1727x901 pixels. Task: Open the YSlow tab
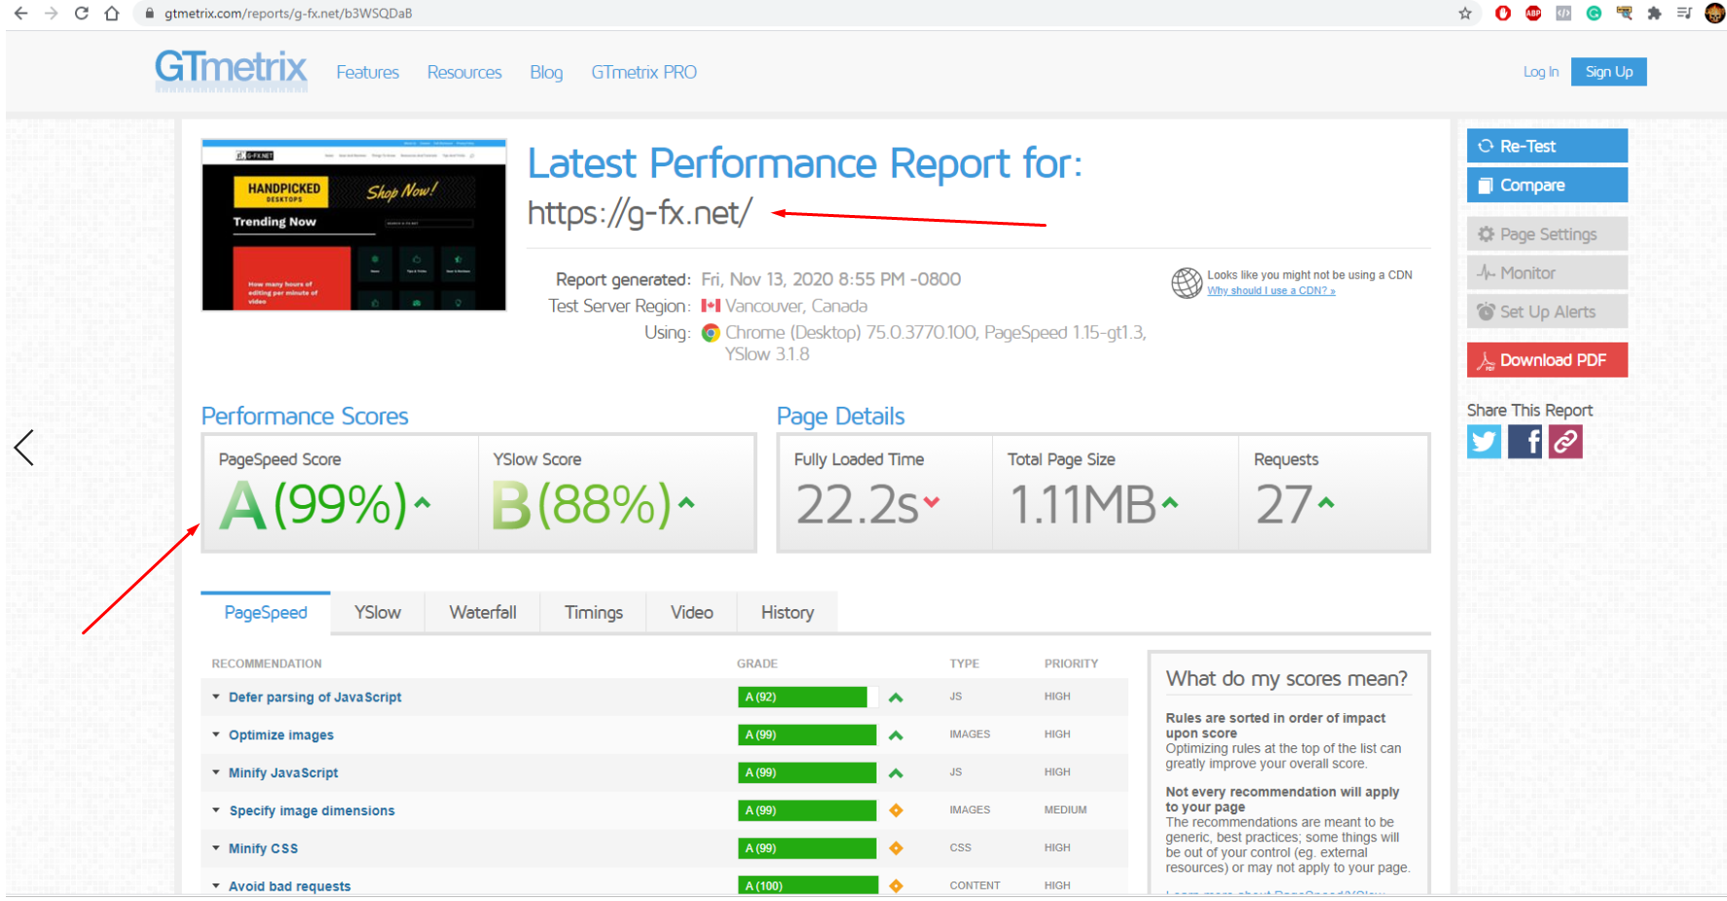[x=378, y=613]
